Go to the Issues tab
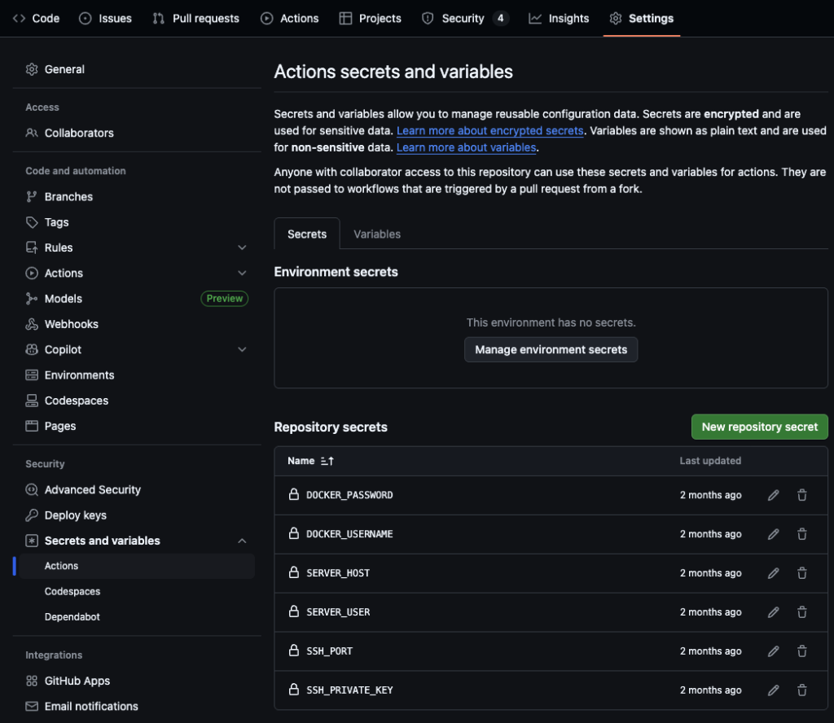Image resolution: width=834 pixels, height=723 pixels. [105, 19]
